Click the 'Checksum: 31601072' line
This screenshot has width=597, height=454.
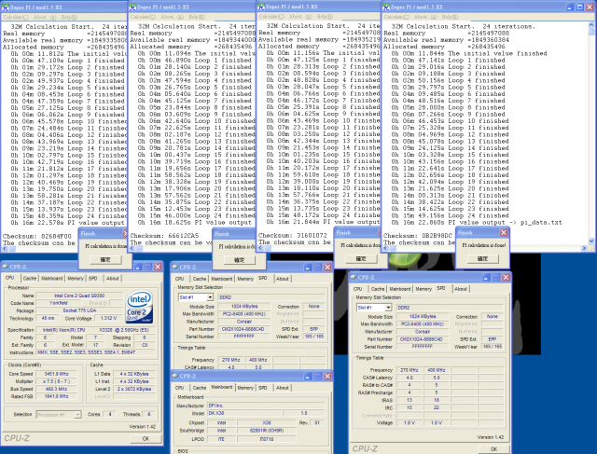[x=293, y=236]
